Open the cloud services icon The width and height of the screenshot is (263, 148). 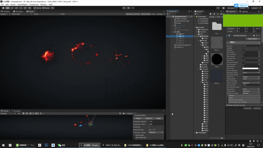[224, 8]
